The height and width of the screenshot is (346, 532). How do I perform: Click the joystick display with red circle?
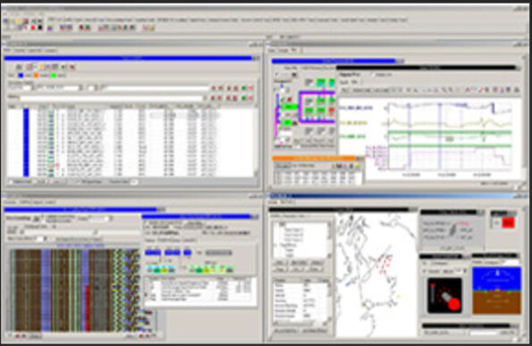click(x=444, y=295)
